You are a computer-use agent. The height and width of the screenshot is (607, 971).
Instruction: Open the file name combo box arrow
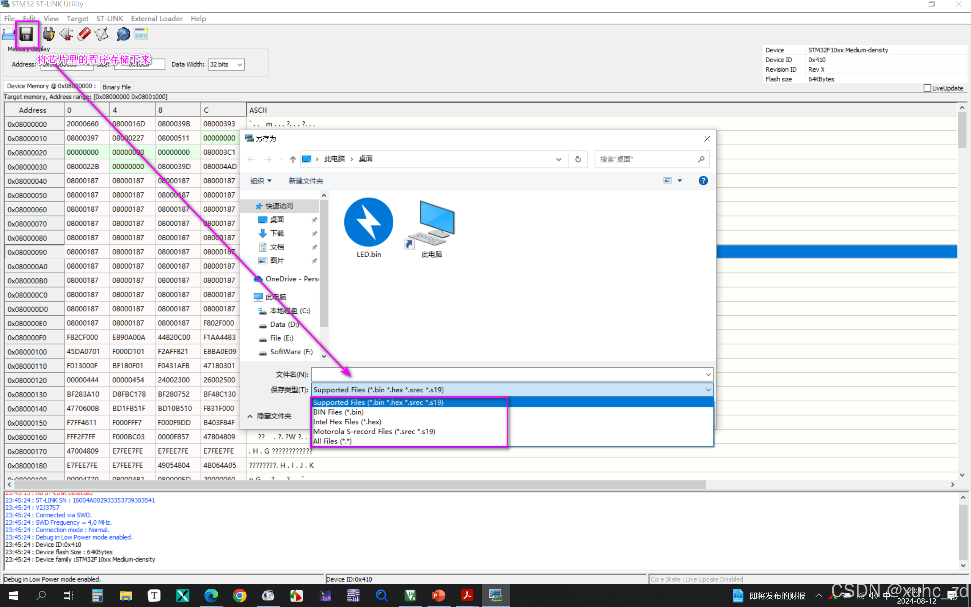tap(708, 374)
